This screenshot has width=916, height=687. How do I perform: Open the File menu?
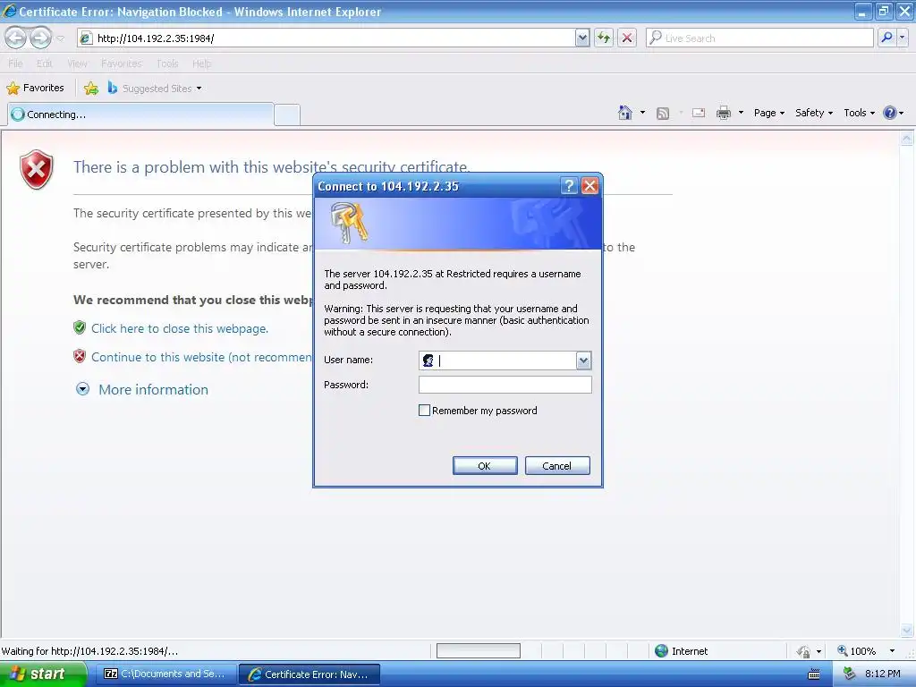coord(16,64)
